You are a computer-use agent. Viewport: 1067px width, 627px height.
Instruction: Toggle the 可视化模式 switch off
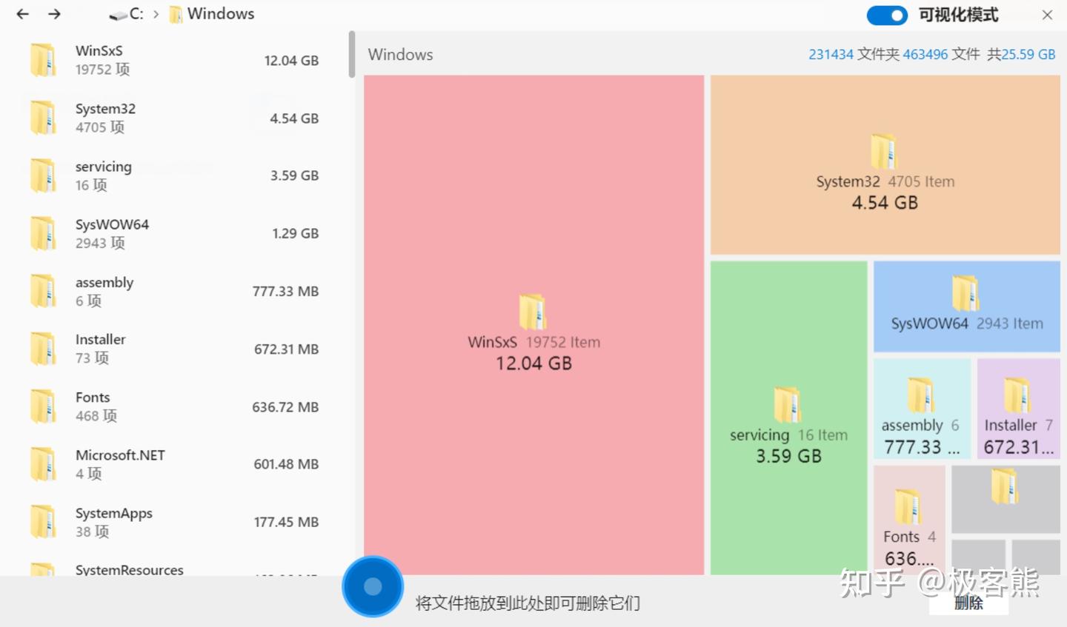887,15
